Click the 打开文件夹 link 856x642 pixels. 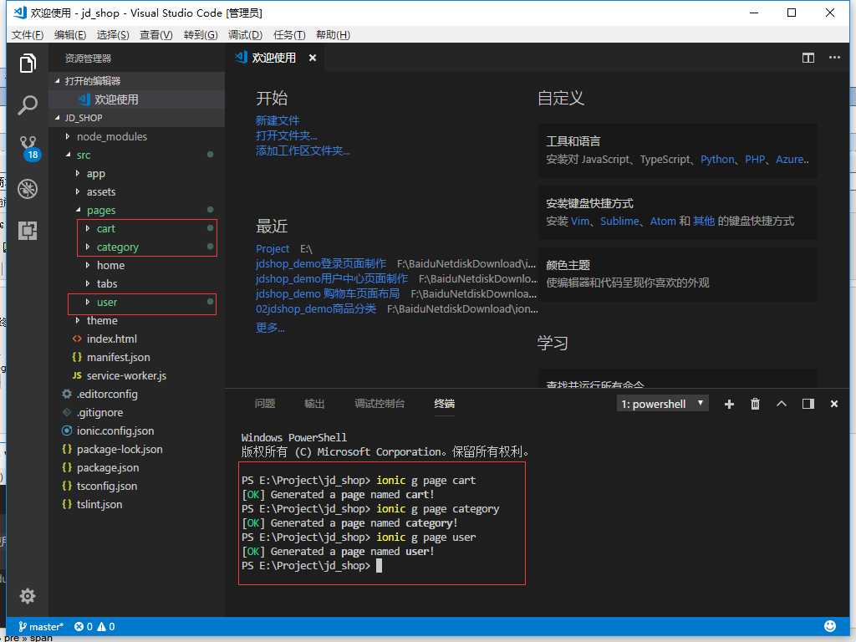(x=286, y=135)
